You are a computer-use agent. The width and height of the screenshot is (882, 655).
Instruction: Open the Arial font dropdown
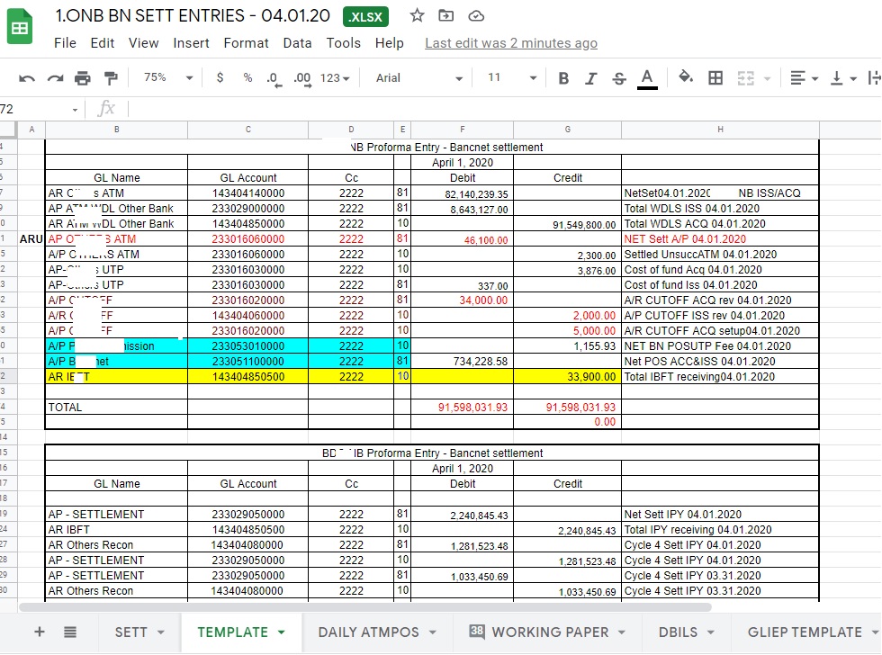pyautogui.click(x=419, y=78)
